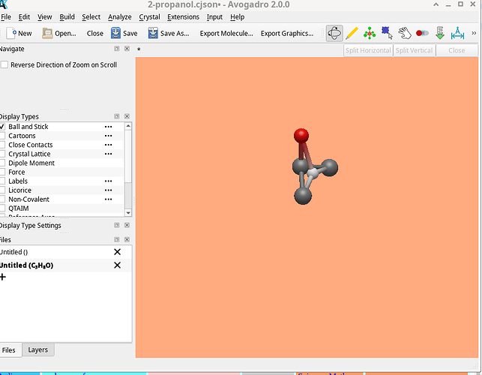
Task: Select the Untitled (C3H8O) file row
Action: (x=66, y=265)
